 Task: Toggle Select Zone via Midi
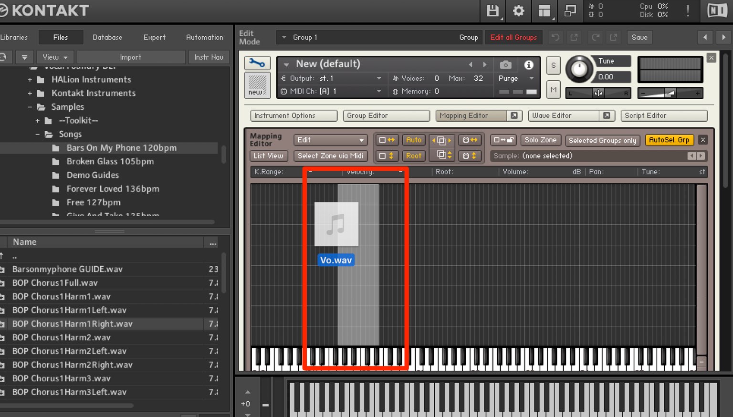(330, 156)
